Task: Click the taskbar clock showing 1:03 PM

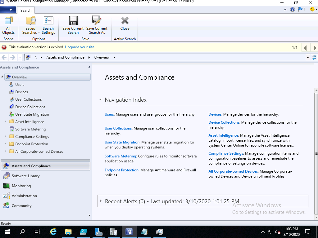Action: pos(291,232)
